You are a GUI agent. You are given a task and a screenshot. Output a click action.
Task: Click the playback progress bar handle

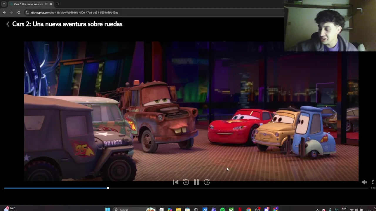[x=108, y=188]
